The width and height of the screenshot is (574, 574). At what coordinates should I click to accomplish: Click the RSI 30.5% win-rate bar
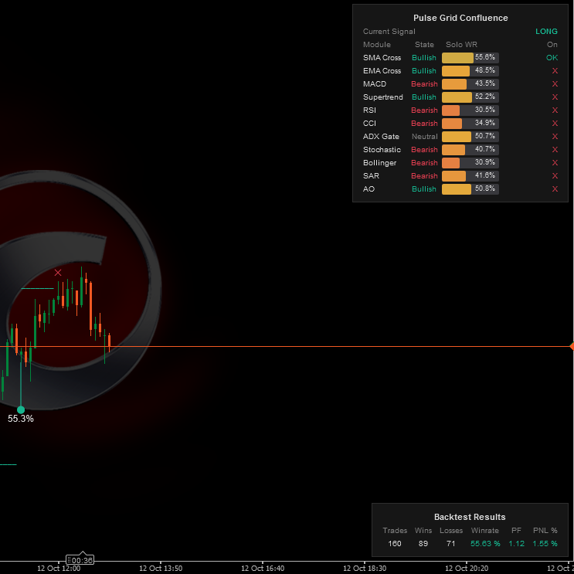coord(470,110)
